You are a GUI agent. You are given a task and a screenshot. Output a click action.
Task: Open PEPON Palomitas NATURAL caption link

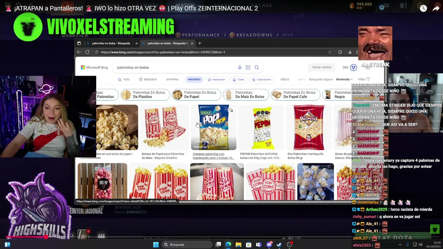[261, 156]
